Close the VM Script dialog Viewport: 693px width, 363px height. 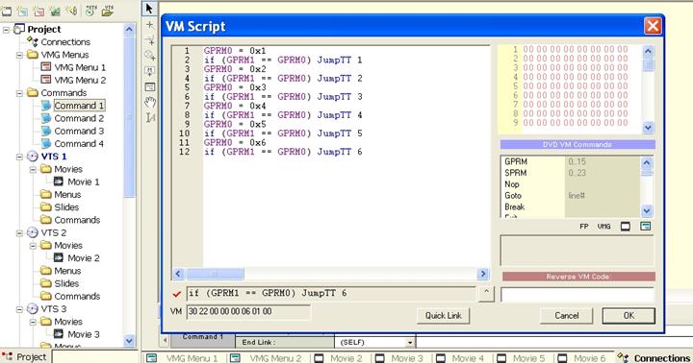(653, 26)
